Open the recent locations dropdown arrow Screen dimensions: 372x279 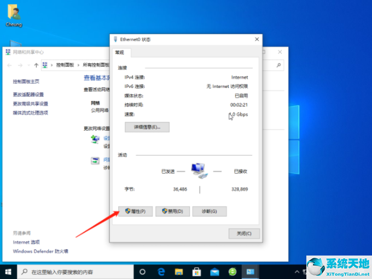(28, 66)
